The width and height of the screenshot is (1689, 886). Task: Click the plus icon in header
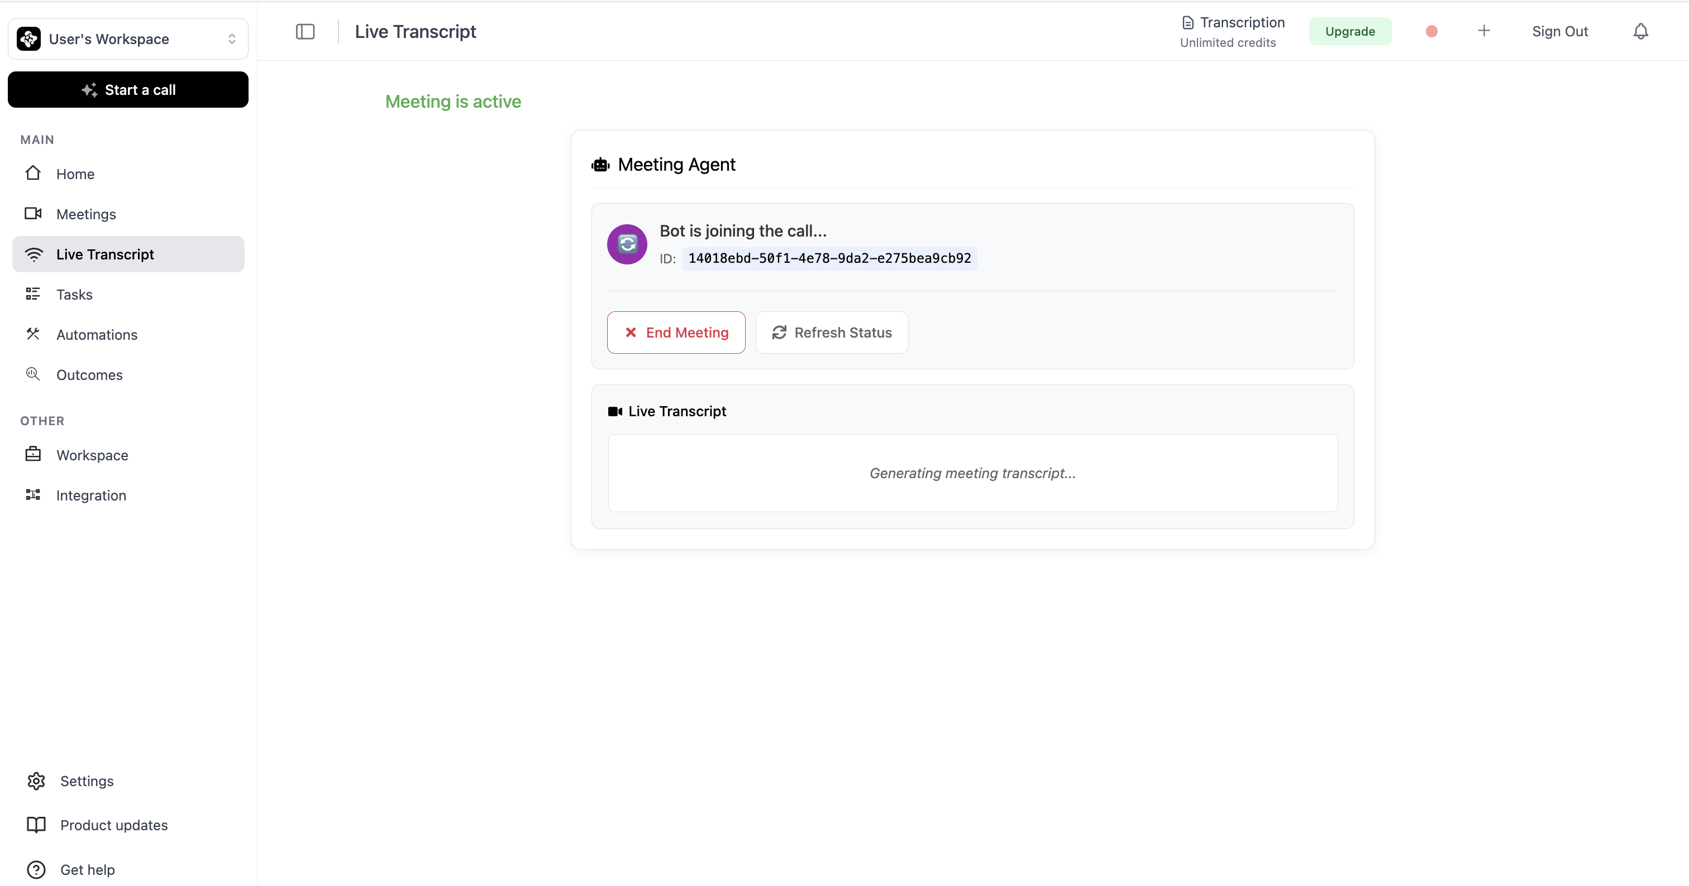(1484, 31)
